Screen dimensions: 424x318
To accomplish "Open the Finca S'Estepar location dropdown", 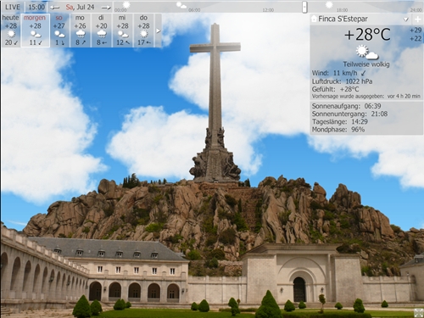I will click(x=406, y=20).
